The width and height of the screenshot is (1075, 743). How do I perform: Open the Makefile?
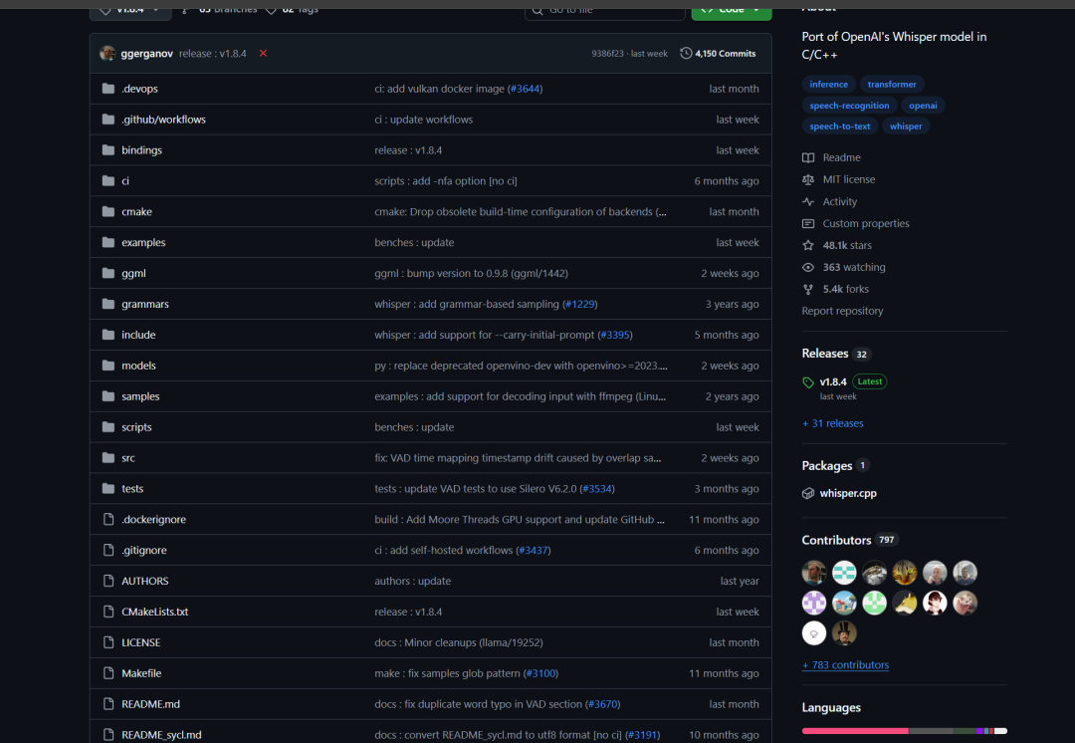(141, 673)
